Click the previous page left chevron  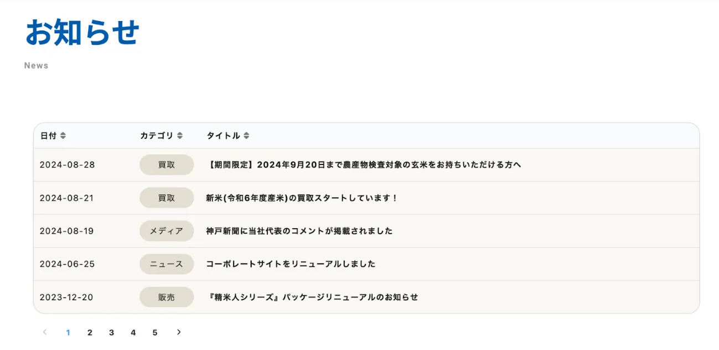point(45,332)
